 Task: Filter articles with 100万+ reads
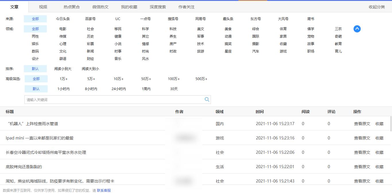[174, 79]
